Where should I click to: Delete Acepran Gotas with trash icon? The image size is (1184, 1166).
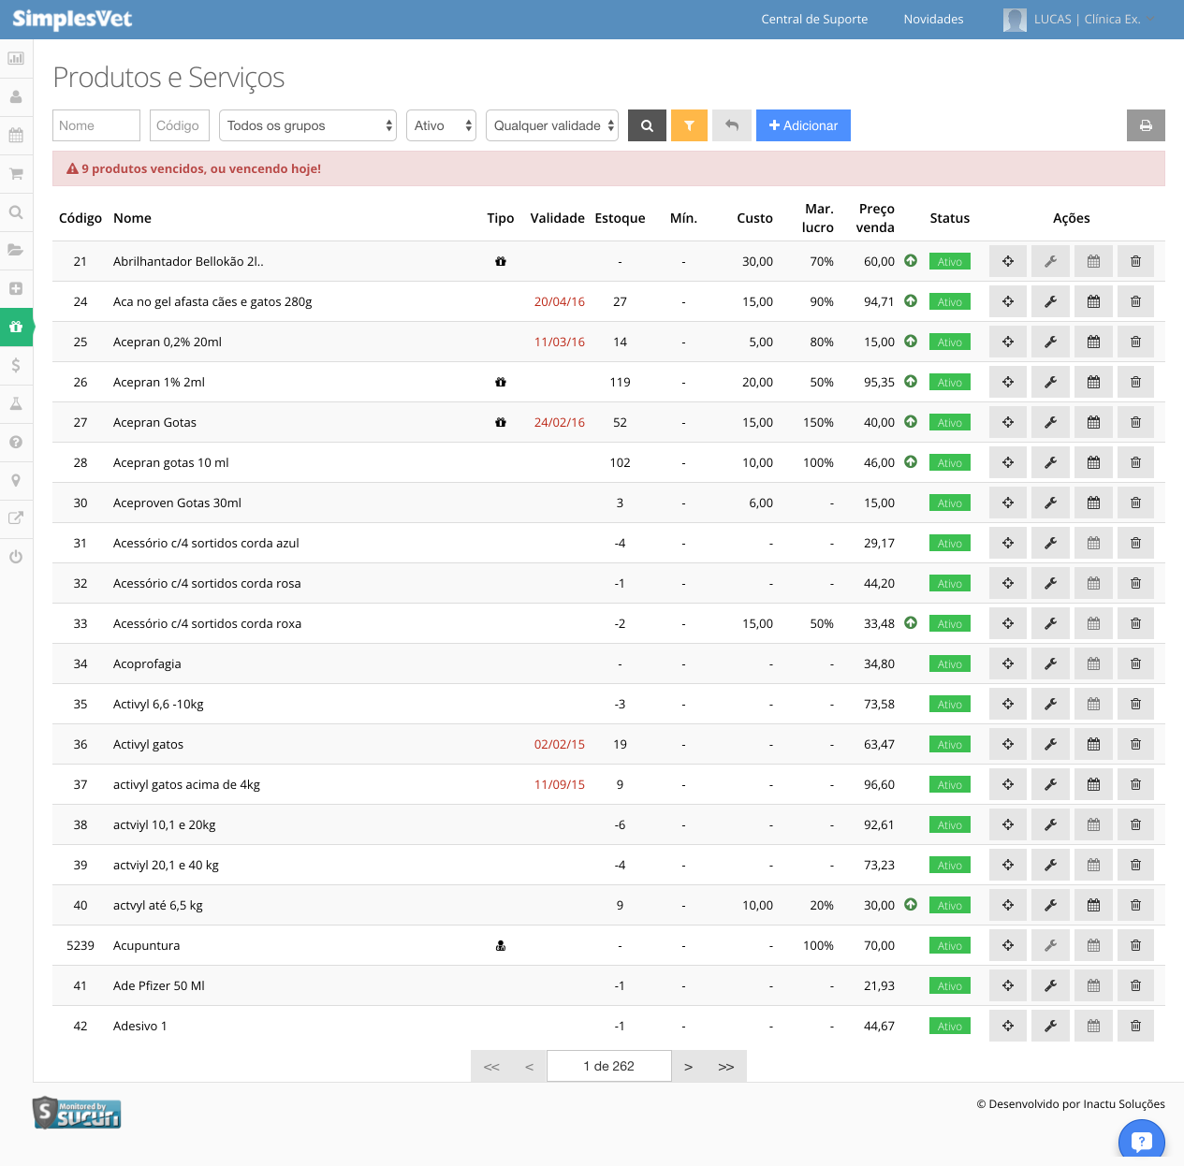pos(1135,422)
